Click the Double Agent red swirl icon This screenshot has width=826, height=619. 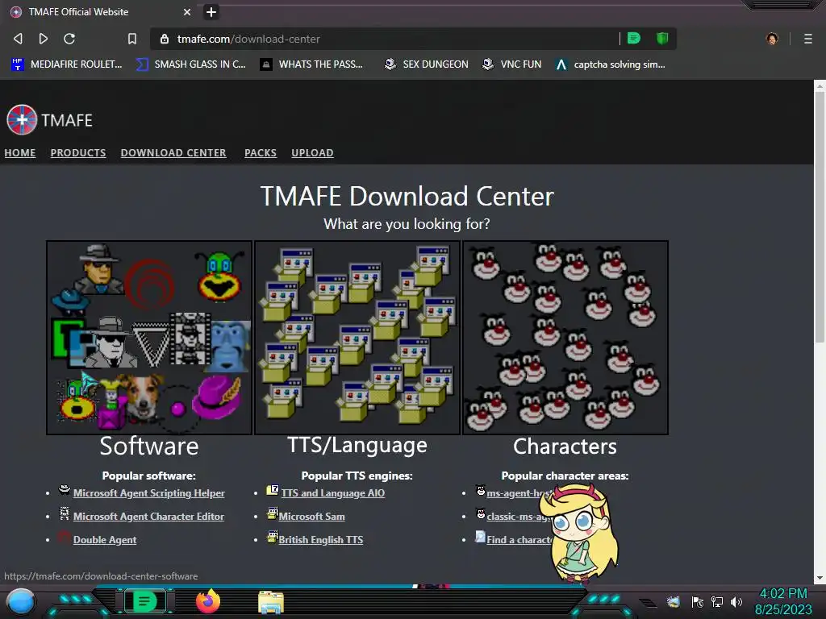point(65,537)
